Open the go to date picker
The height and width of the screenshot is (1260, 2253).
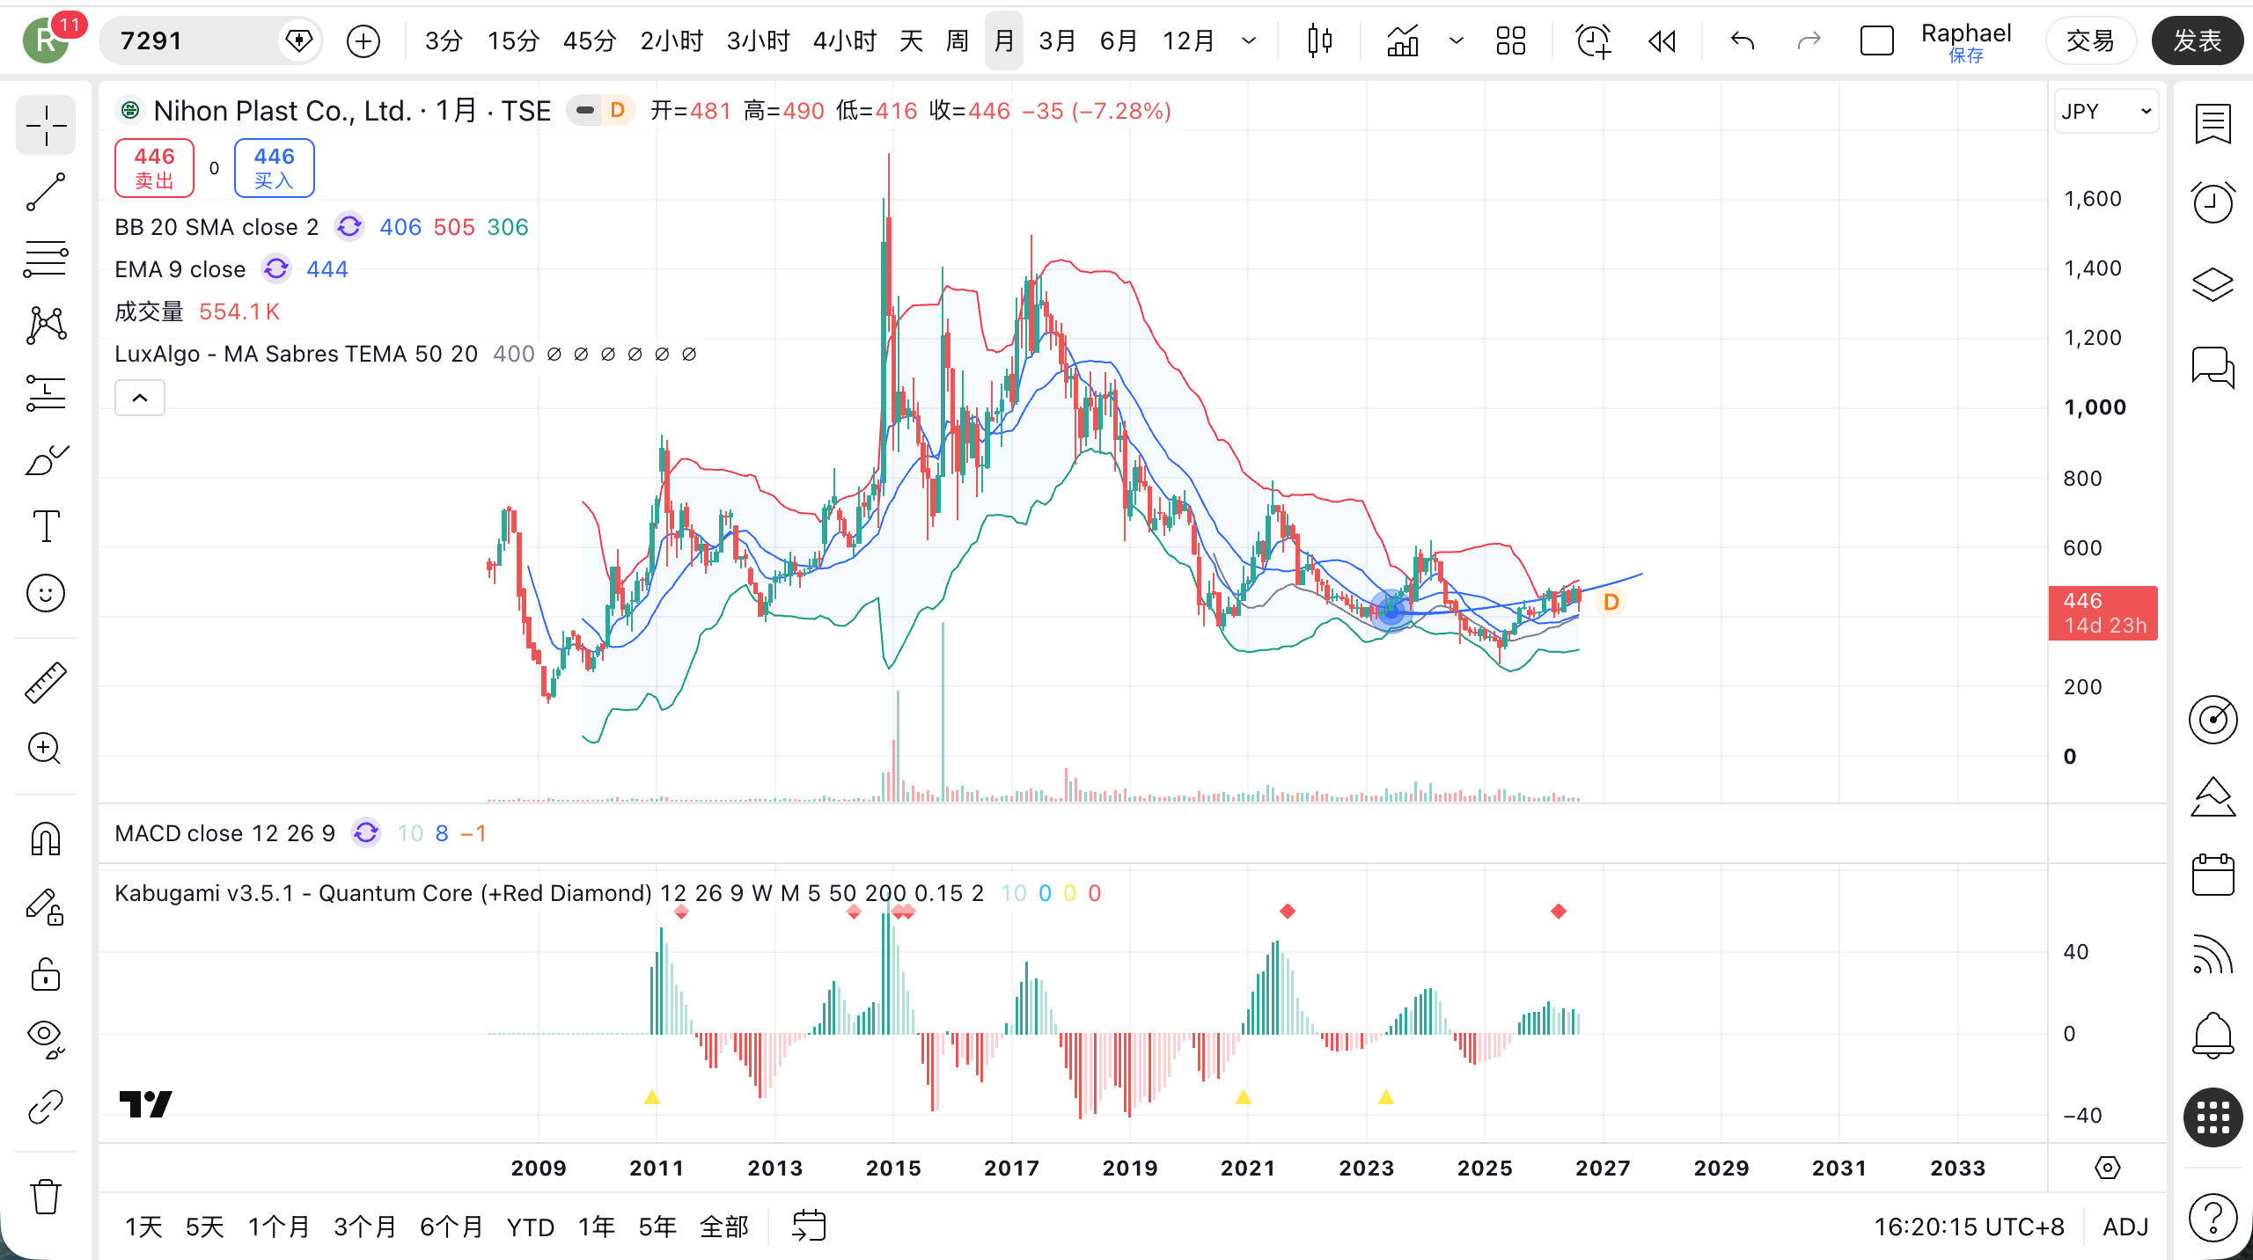coord(809,1226)
